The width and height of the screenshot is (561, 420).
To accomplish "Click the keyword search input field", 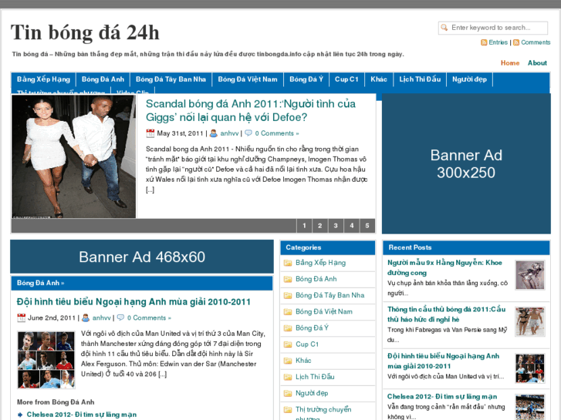I will [x=493, y=28].
